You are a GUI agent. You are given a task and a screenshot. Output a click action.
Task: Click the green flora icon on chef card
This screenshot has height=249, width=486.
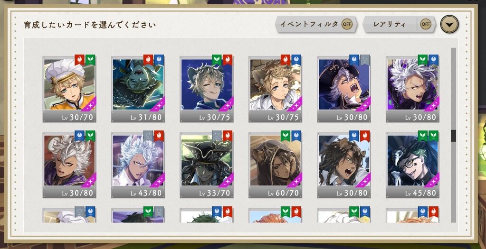click(x=90, y=59)
